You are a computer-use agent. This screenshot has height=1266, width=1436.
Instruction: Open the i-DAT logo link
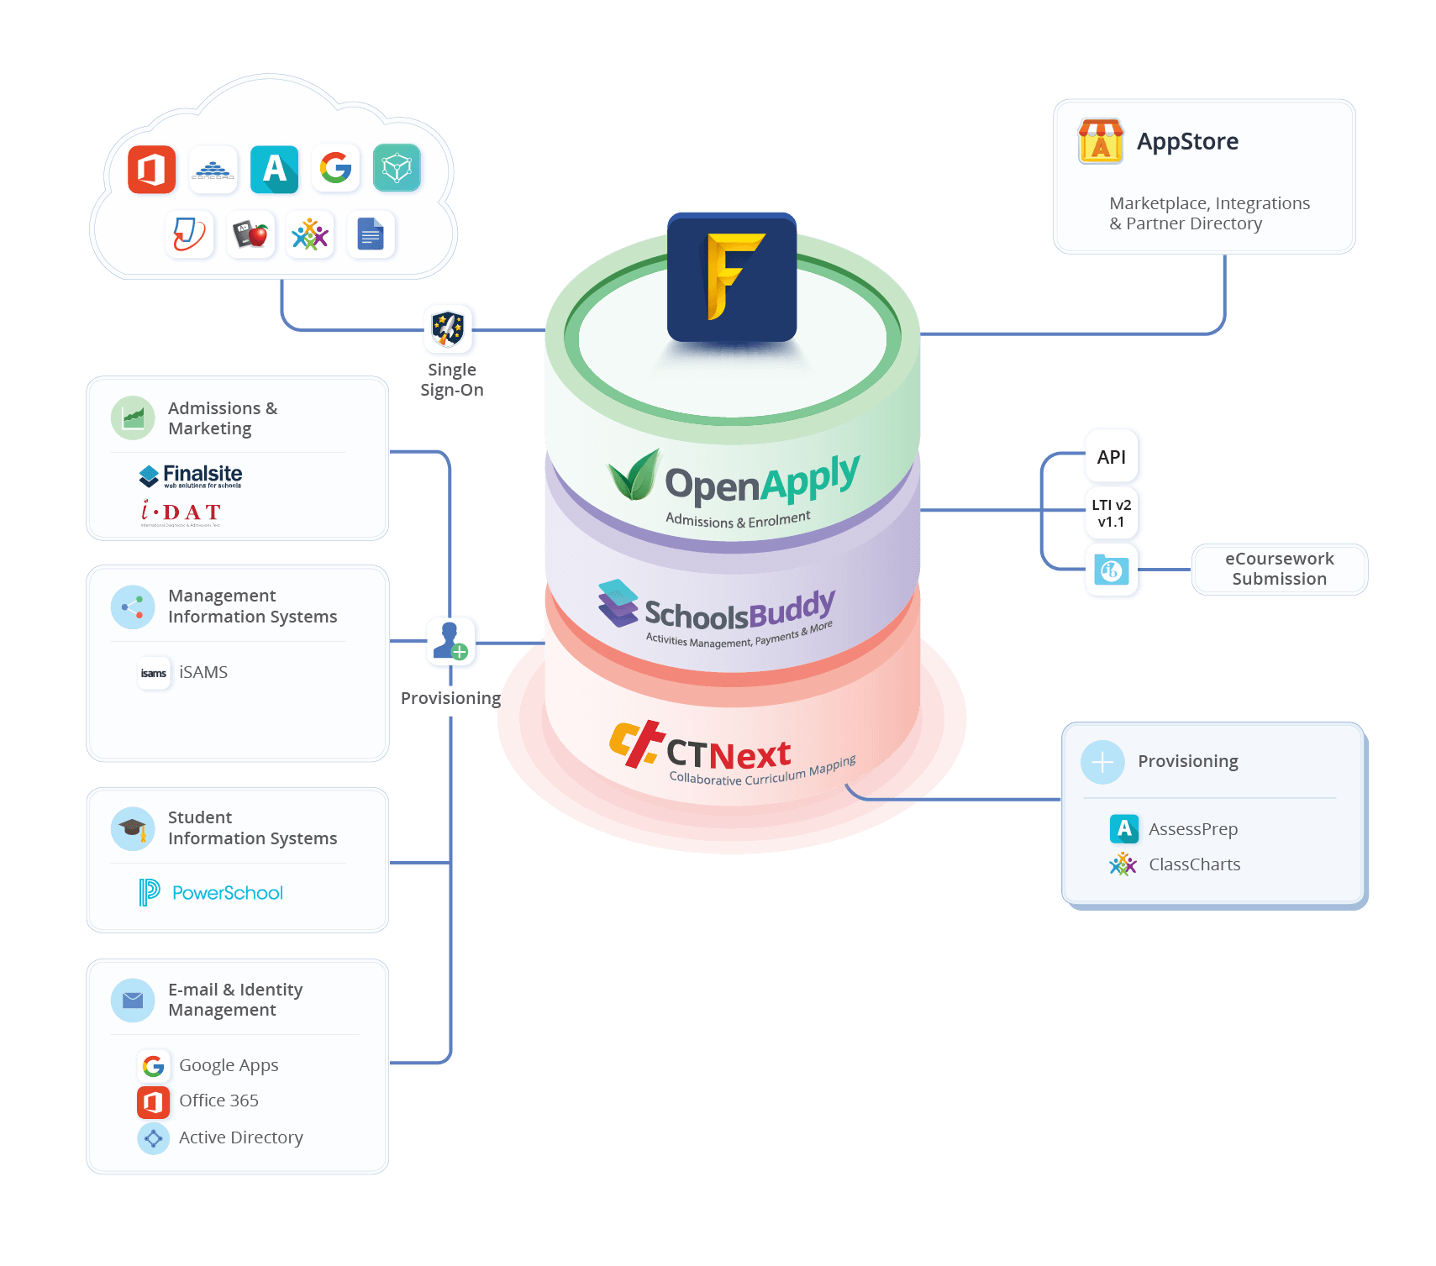[x=181, y=512]
